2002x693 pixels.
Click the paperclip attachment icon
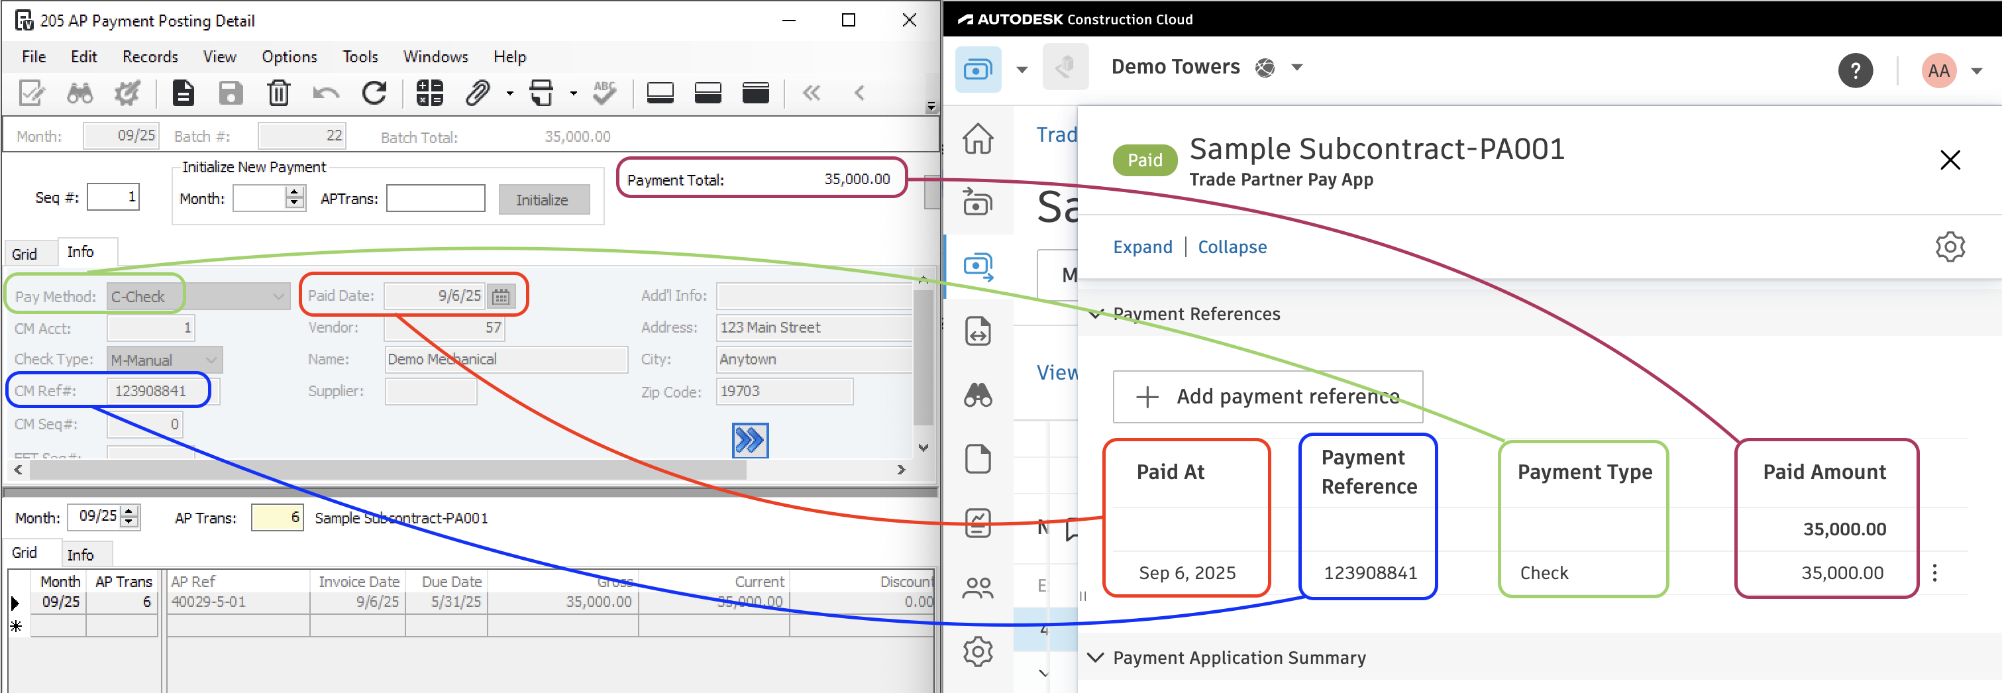476,93
